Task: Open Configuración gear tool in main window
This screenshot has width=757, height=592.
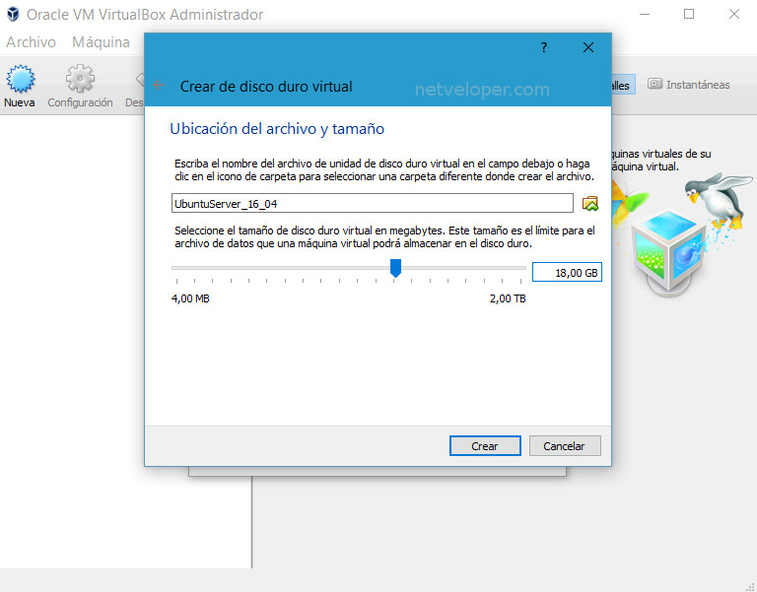Action: (x=80, y=79)
